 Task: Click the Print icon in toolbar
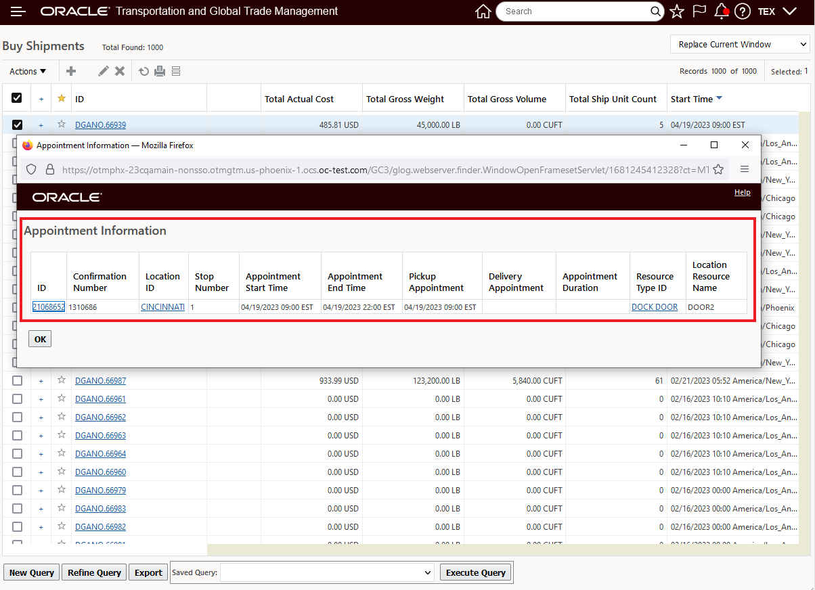coord(160,71)
